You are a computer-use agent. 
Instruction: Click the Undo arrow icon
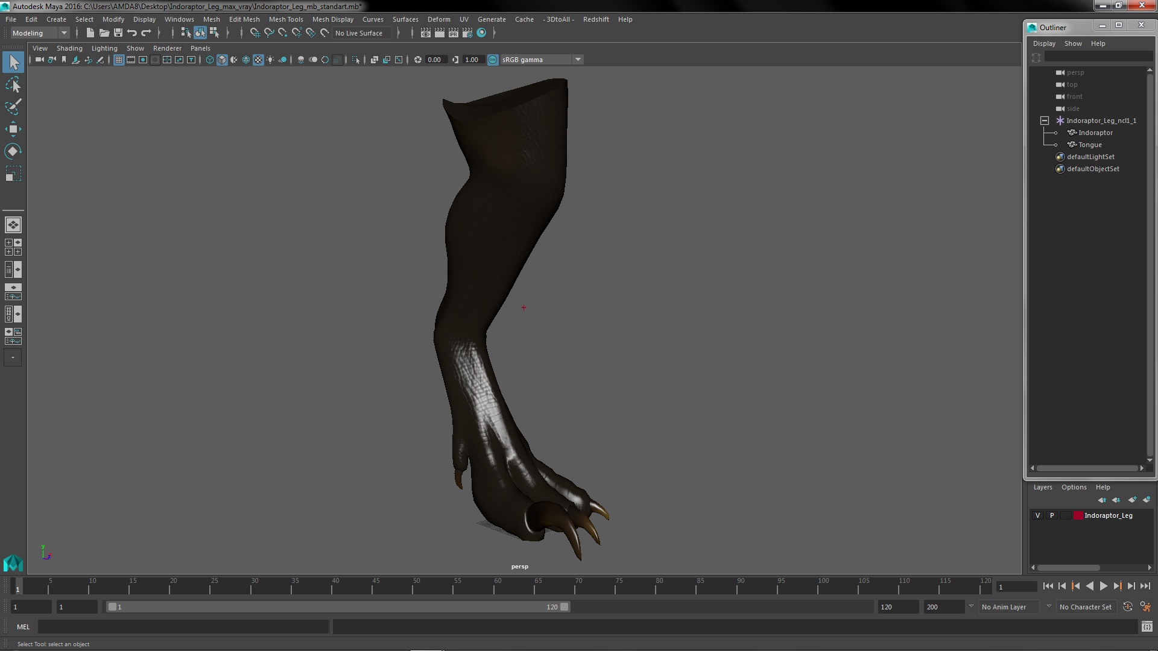(x=132, y=33)
